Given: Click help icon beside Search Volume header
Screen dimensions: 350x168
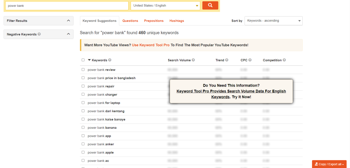Looking at the screenshot, I should click(x=193, y=60).
